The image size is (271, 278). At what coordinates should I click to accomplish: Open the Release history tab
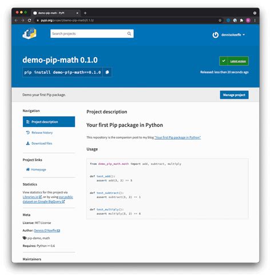tap(42, 133)
